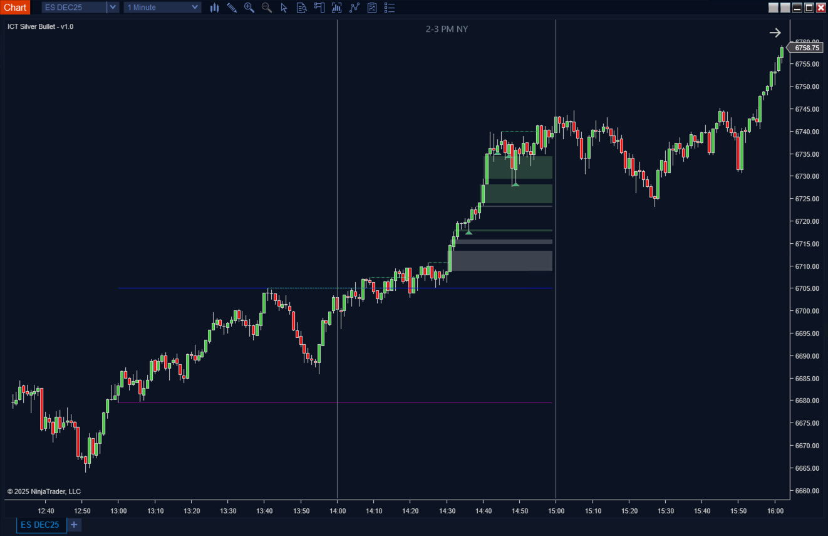Screen dimensions: 828x536
Task: Select the drawing tools pencil icon
Action: pos(232,8)
